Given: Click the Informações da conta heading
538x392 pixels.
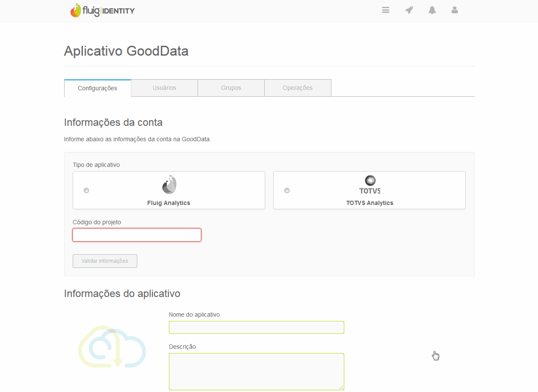Looking at the screenshot, I should coord(113,122).
